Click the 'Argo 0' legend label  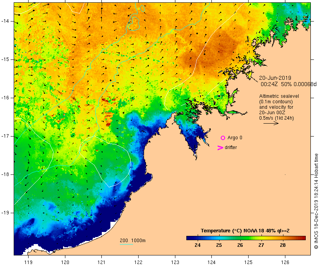pyautogui.click(x=235, y=138)
